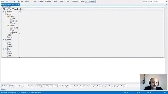The width and height of the screenshot is (168, 94).
Task: Close the treeview_demo.aspx tab
Action: pyautogui.click(x=18, y=5)
